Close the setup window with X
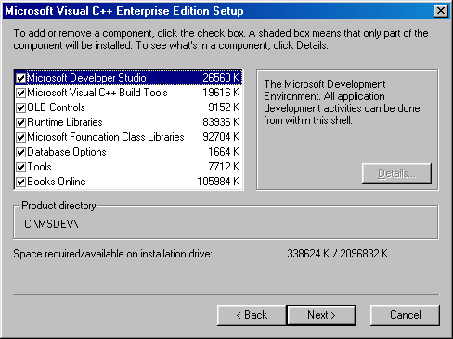 pos(441,11)
